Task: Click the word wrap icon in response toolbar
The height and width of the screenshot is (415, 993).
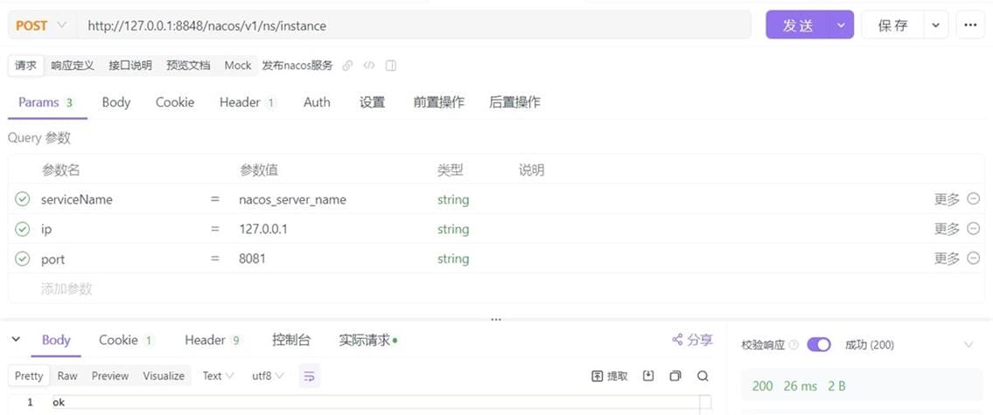Action: tap(310, 376)
